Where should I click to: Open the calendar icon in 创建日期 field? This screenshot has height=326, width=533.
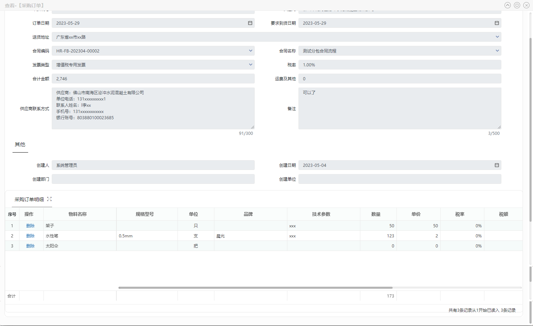tap(497, 165)
